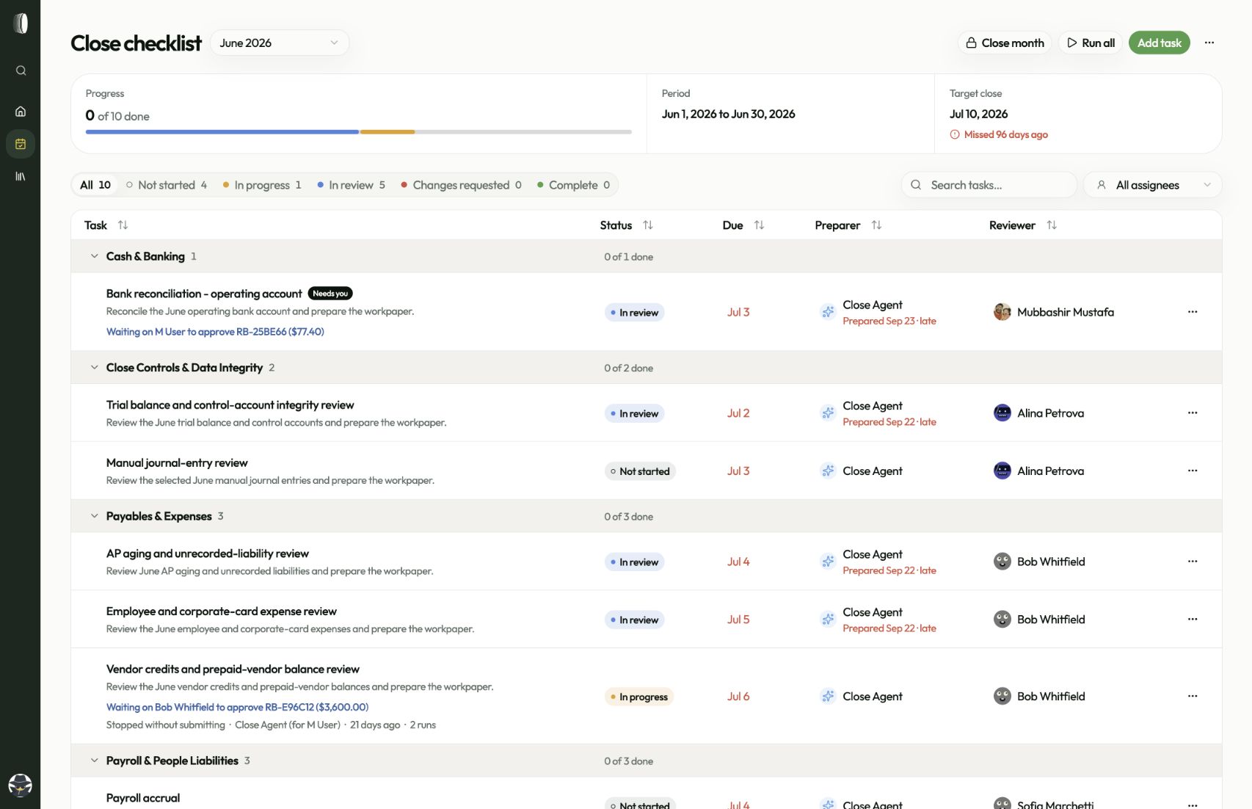The image size is (1252, 809).
Task: Open the RB-25BE66 approval waiting link
Action: tap(215, 332)
